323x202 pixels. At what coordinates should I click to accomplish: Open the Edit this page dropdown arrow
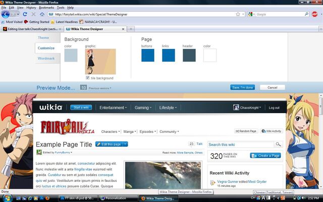click(125, 144)
